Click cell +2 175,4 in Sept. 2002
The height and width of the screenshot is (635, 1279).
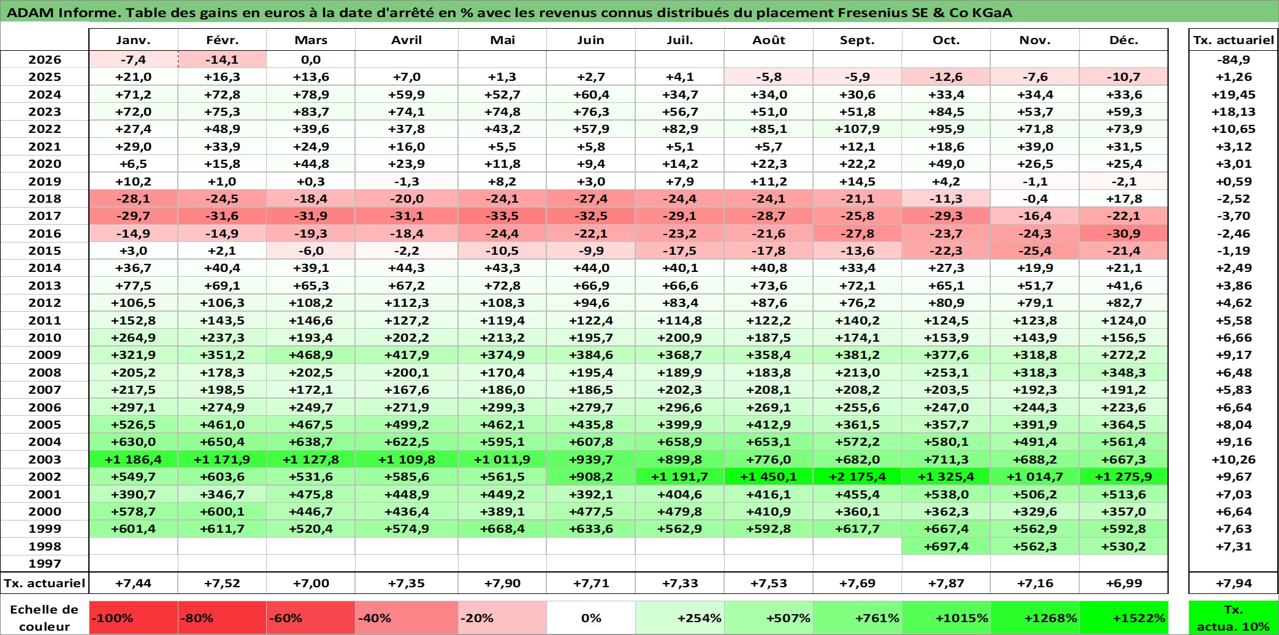[x=858, y=476]
